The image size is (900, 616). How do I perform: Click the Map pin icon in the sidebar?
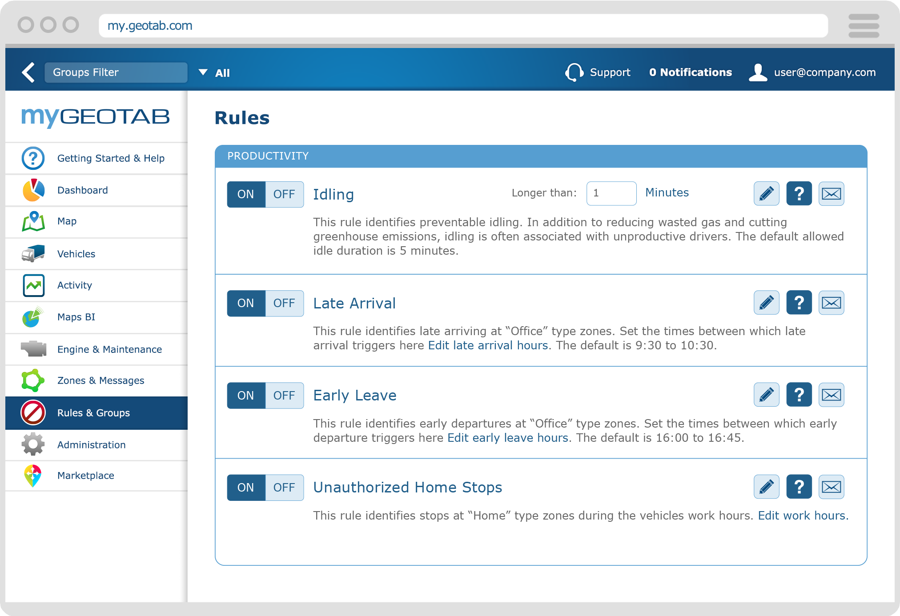point(33,221)
